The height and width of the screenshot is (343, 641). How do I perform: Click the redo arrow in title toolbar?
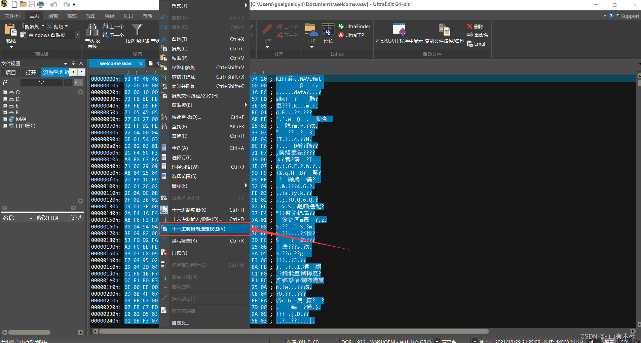point(67,4)
